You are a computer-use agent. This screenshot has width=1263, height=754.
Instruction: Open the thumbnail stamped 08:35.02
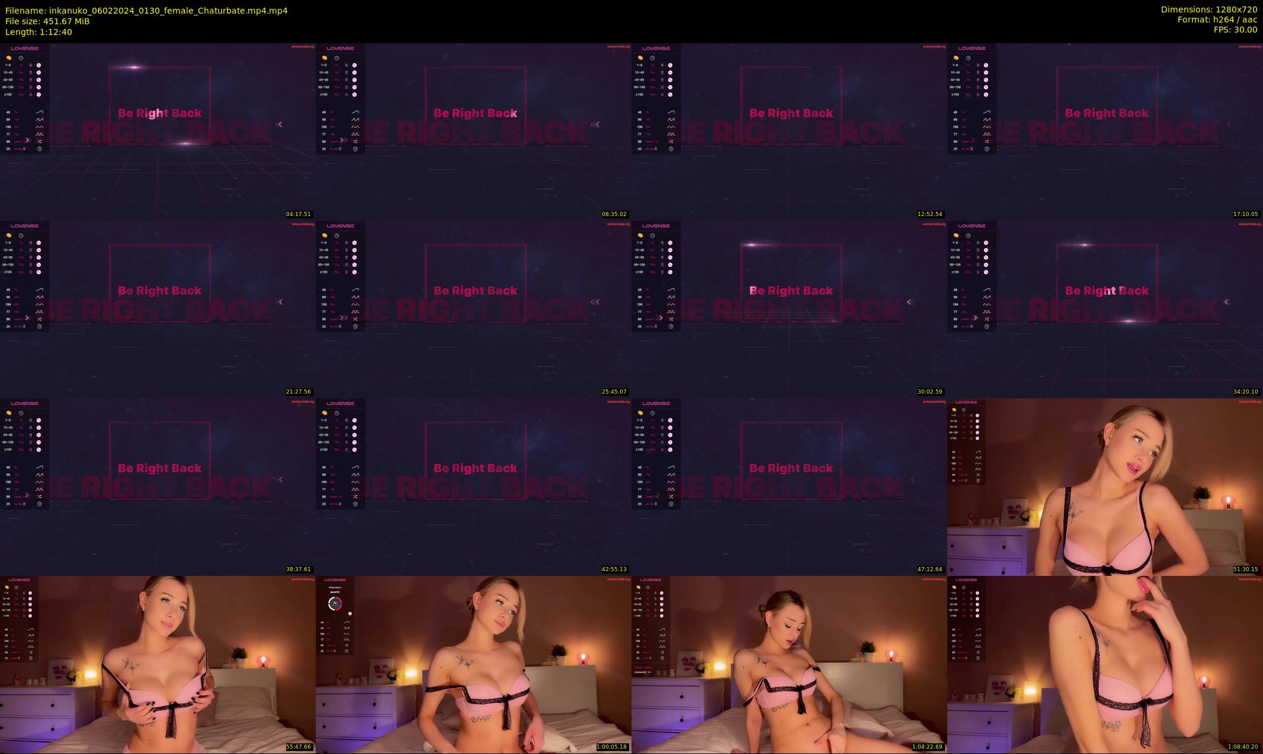473,131
